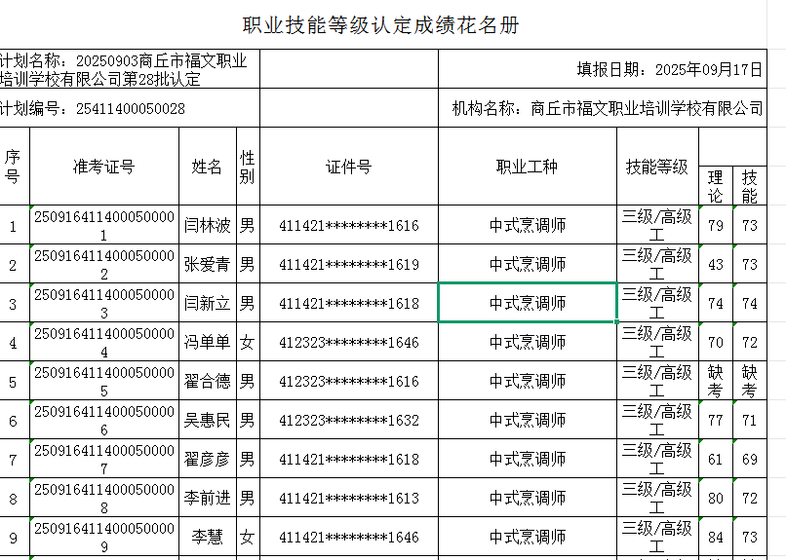Select the 填报日期 2025年09月17日 cell
Image resolution: width=786 pixels, height=560 pixels.
668,69
